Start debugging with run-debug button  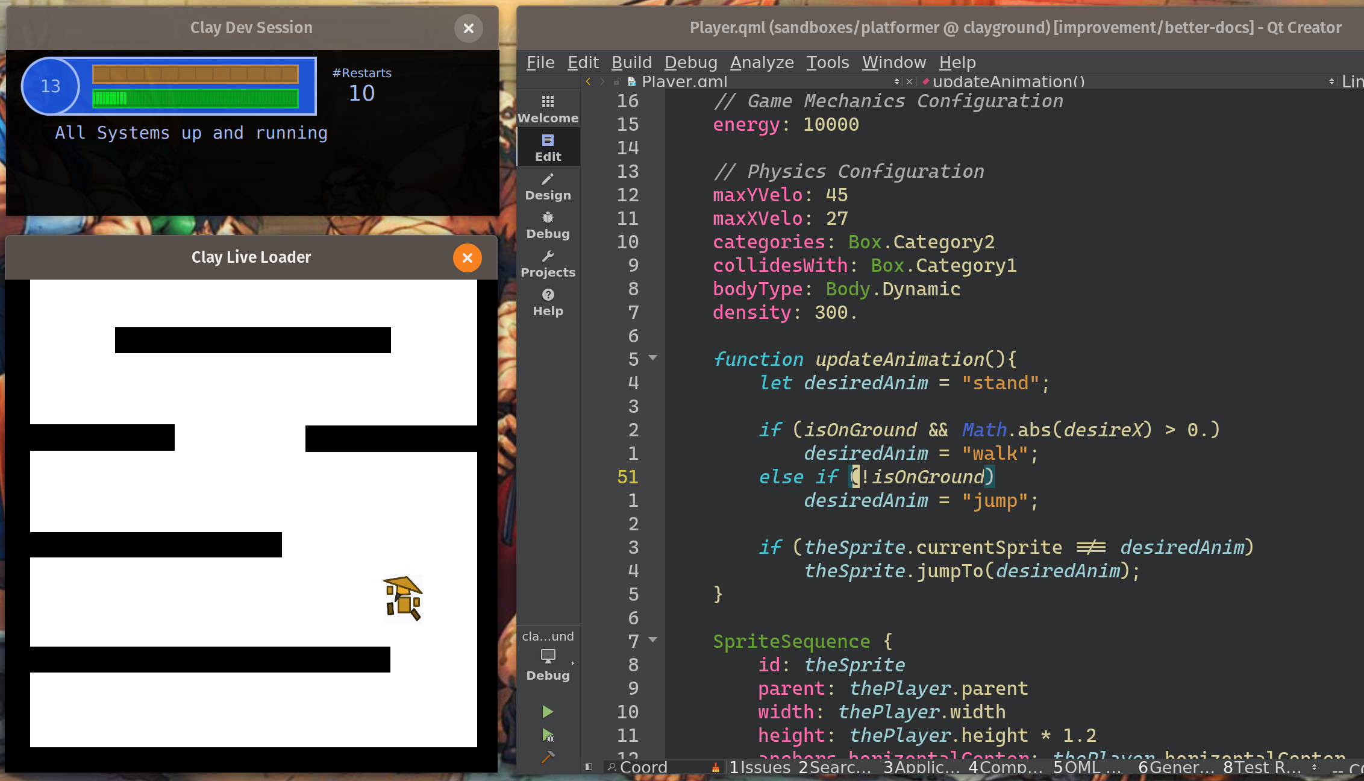pyautogui.click(x=548, y=735)
